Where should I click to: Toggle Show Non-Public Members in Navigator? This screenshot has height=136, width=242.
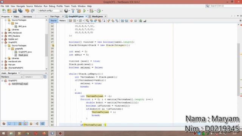tap(20, 124)
